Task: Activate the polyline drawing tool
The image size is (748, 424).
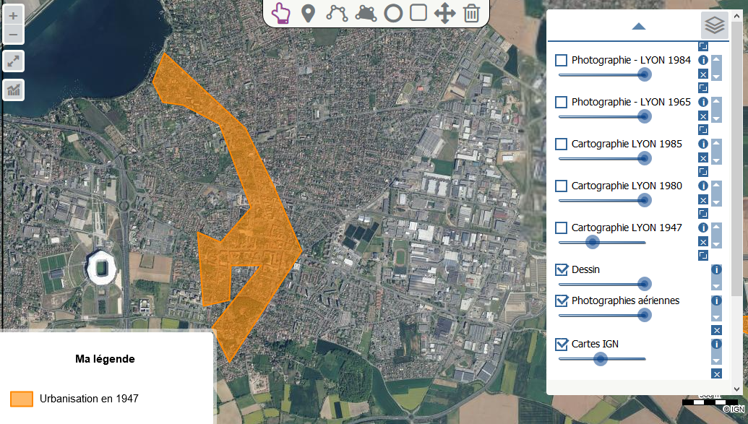Action: pos(337,13)
